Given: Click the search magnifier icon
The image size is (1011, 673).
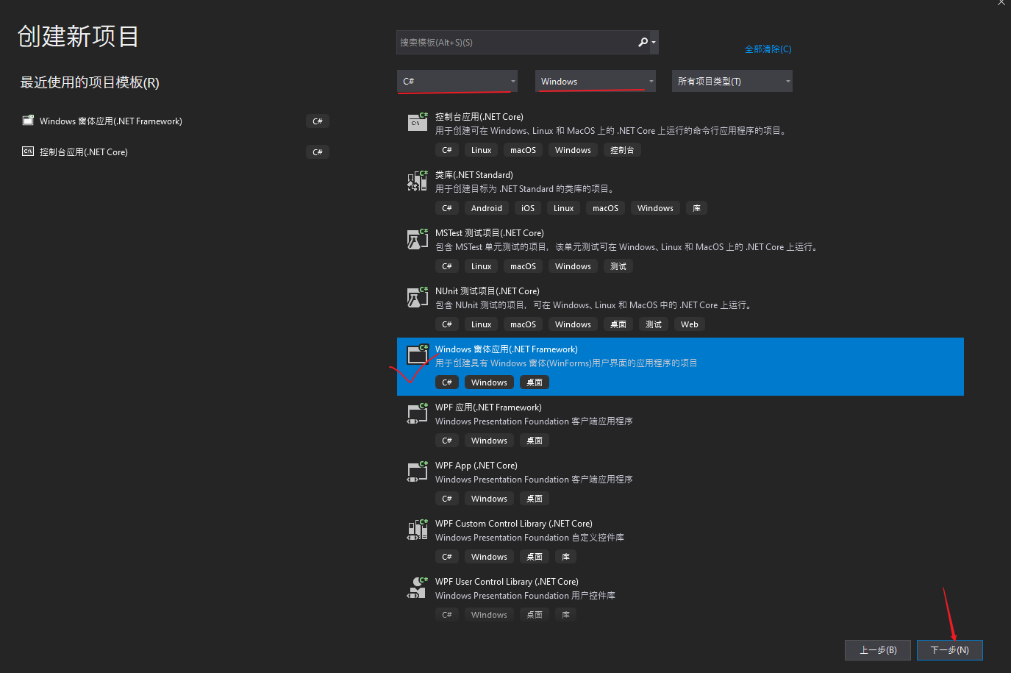Looking at the screenshot, I should coord(643,42).
